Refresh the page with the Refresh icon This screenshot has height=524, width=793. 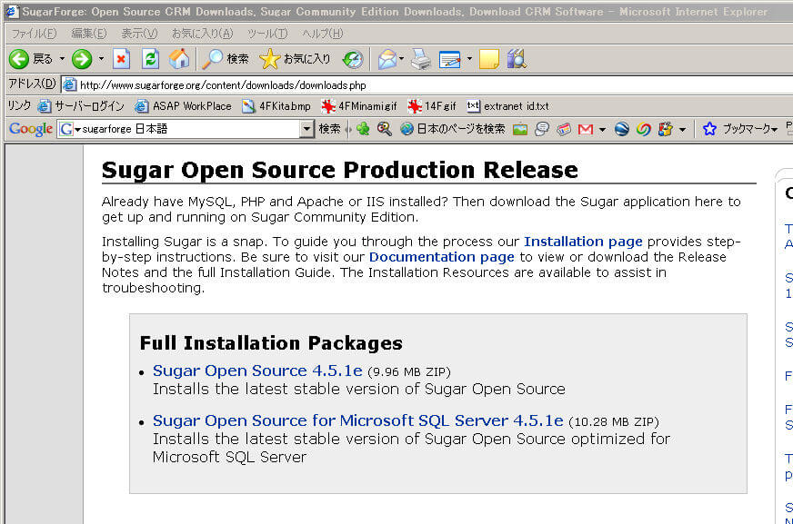click(x=150, y=59)
